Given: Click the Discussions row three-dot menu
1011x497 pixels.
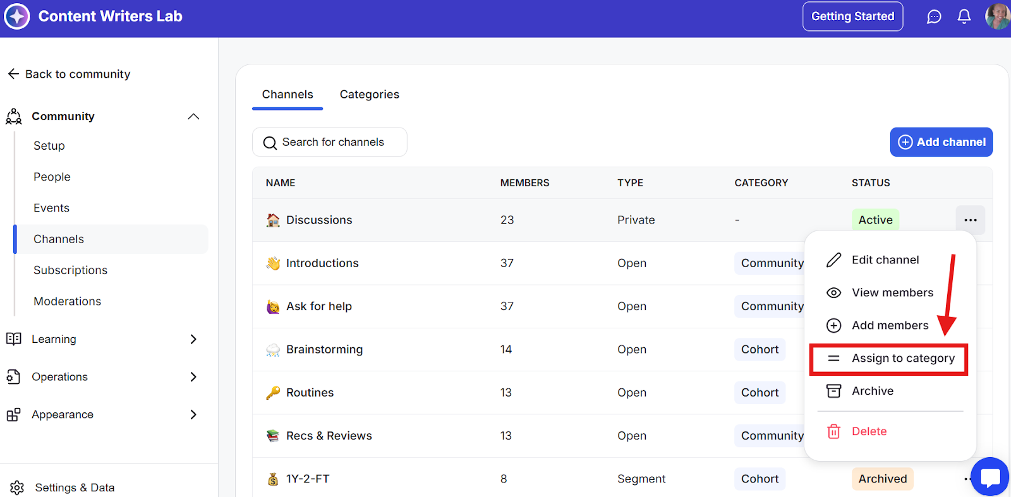Looking at the screenshot, I should pos(971,220).
